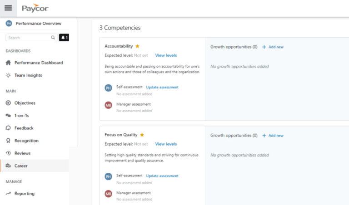The image size is (349, 205).
Task: Select the Career menu item
Action: [x=35, y=166]
